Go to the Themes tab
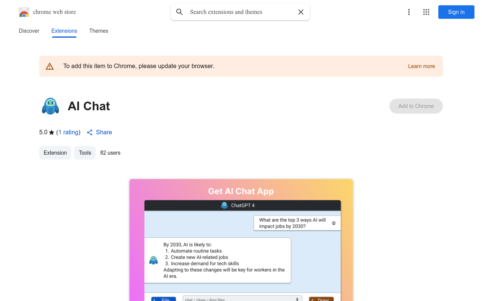This screenshot has height=301, width=482. point(99,31)
